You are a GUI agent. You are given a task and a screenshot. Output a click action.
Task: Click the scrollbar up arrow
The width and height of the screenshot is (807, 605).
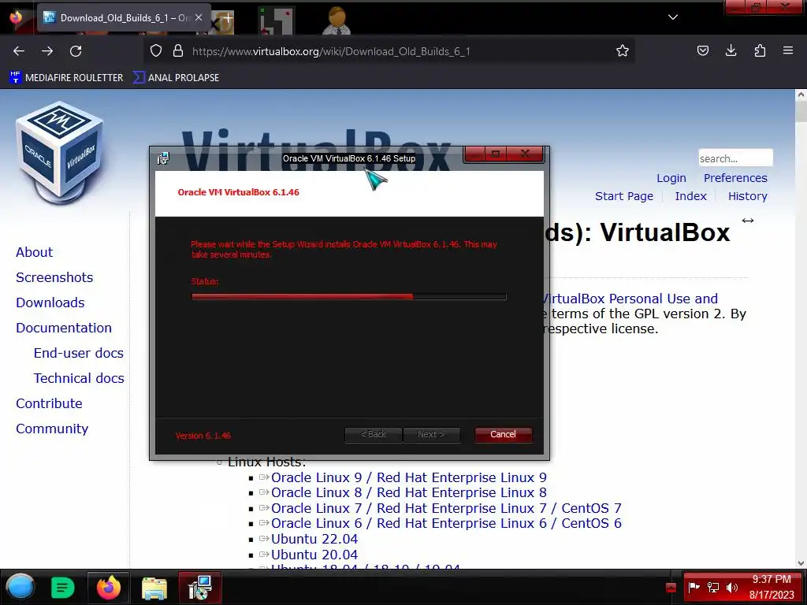(x=801, y=95)
